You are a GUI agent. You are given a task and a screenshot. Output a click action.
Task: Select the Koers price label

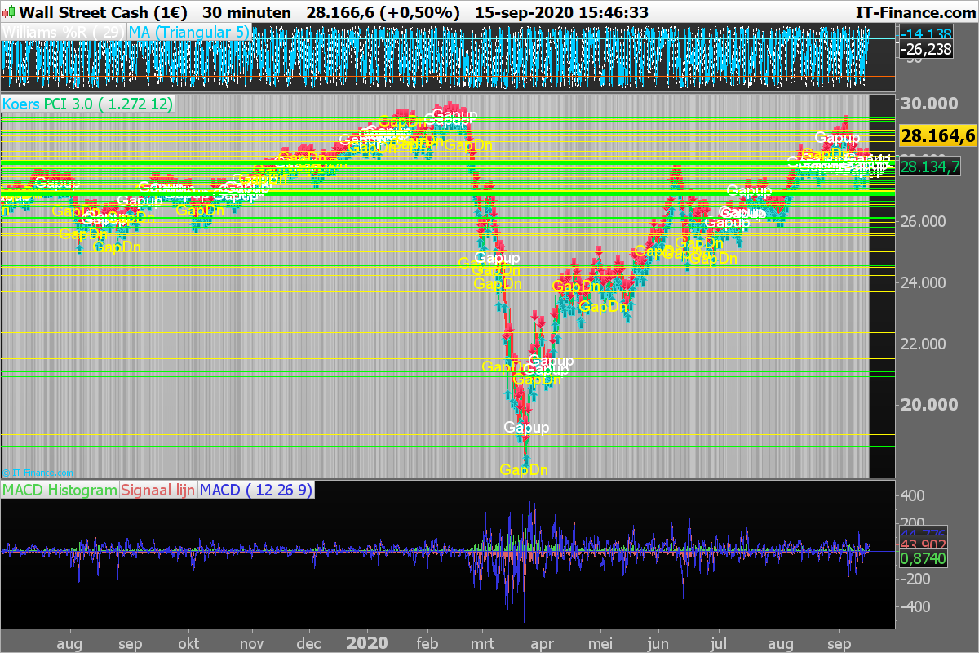pos(21,104)
